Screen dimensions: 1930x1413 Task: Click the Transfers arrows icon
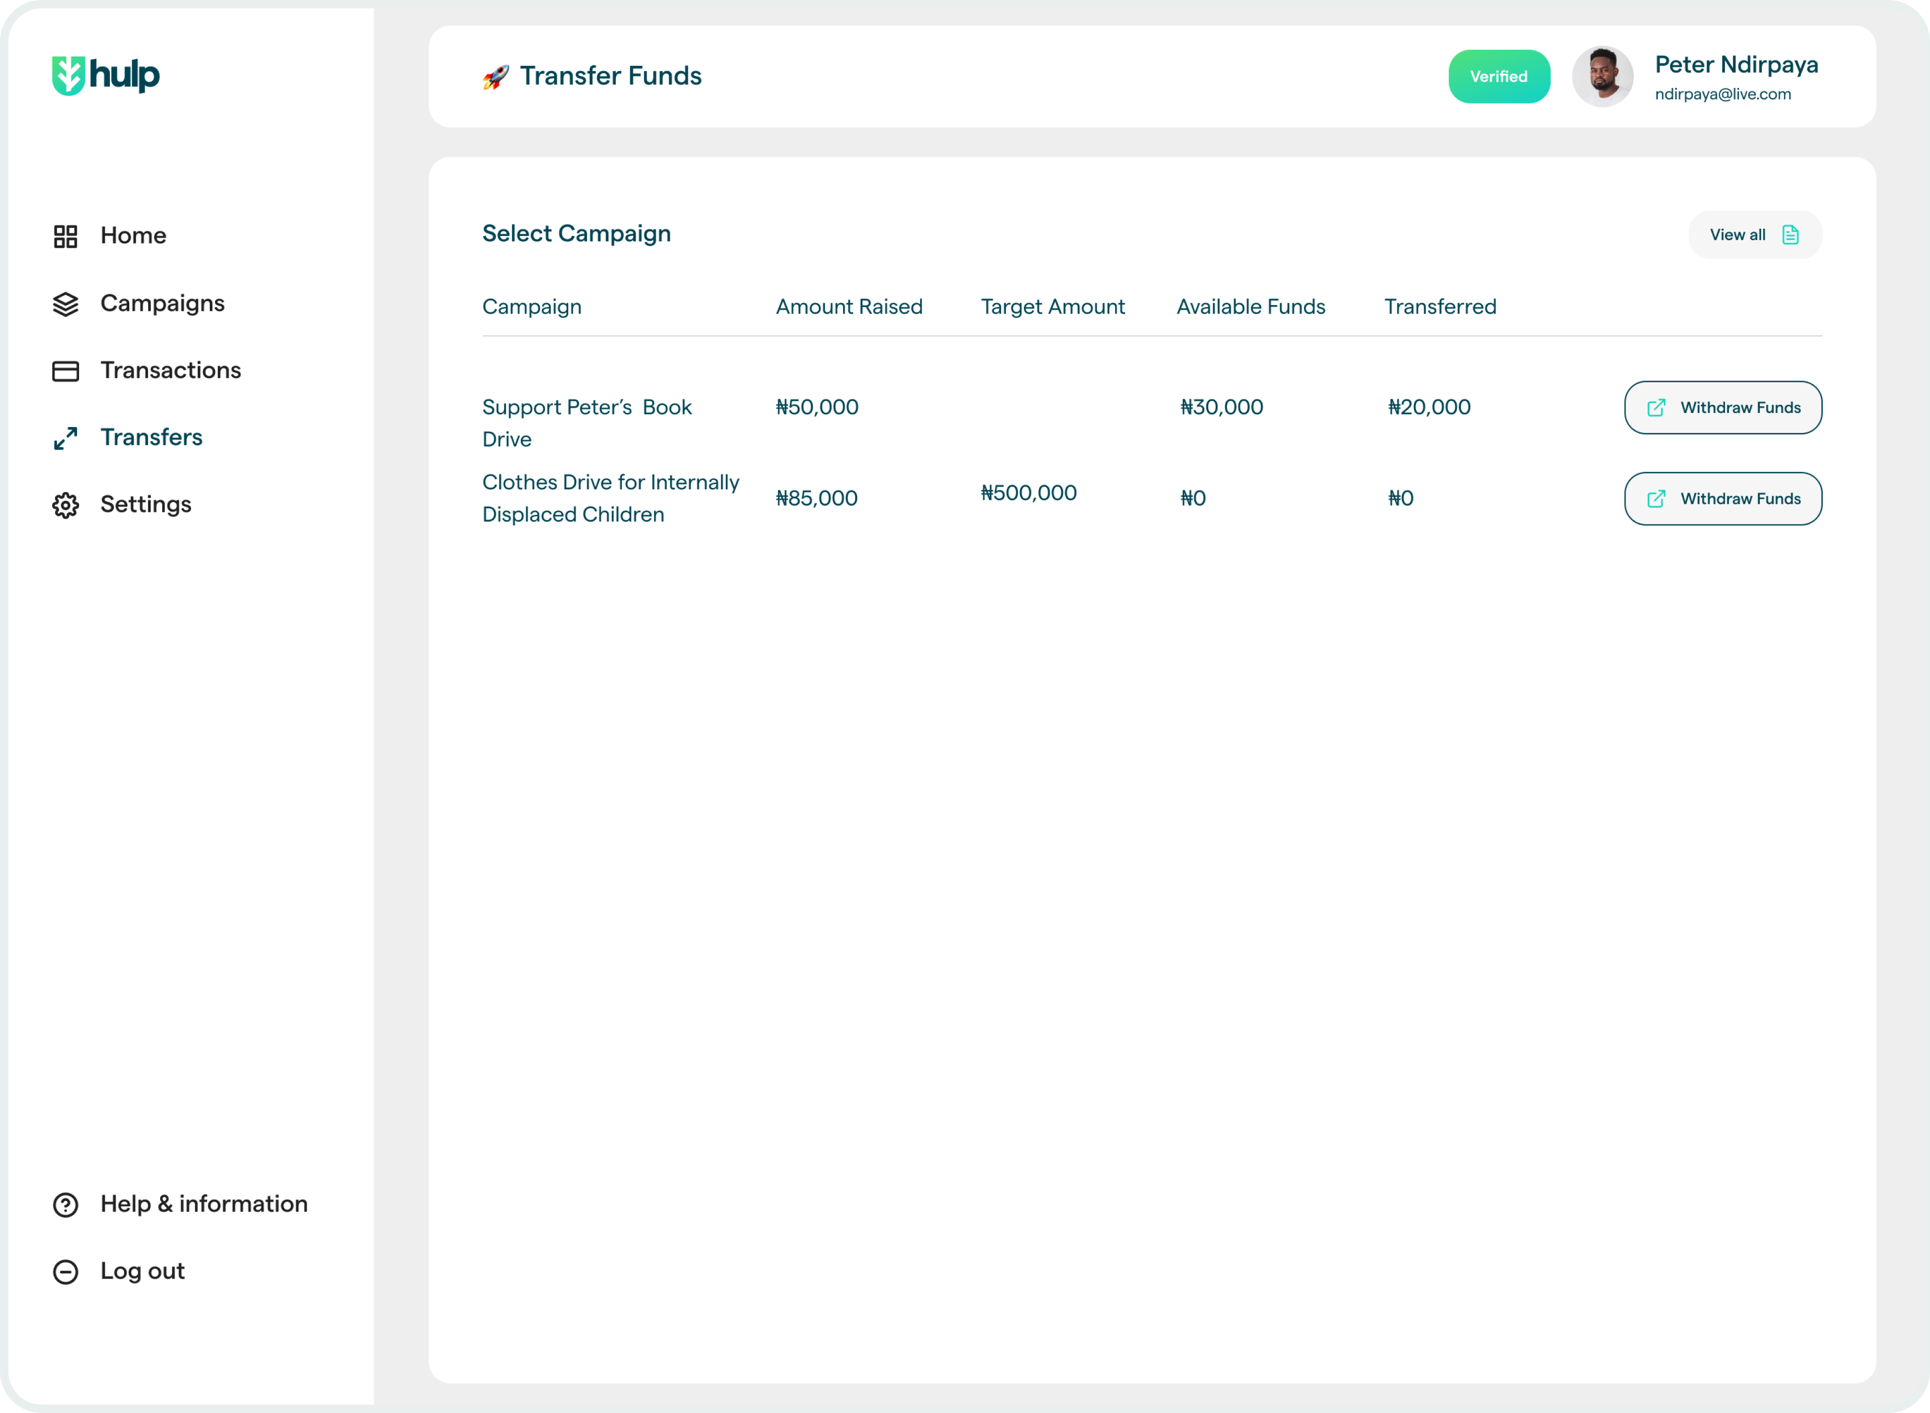(66, 438)
